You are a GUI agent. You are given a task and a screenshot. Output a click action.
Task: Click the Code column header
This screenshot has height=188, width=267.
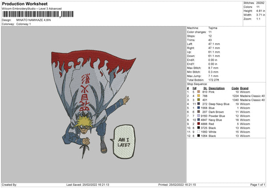[235, 88]
